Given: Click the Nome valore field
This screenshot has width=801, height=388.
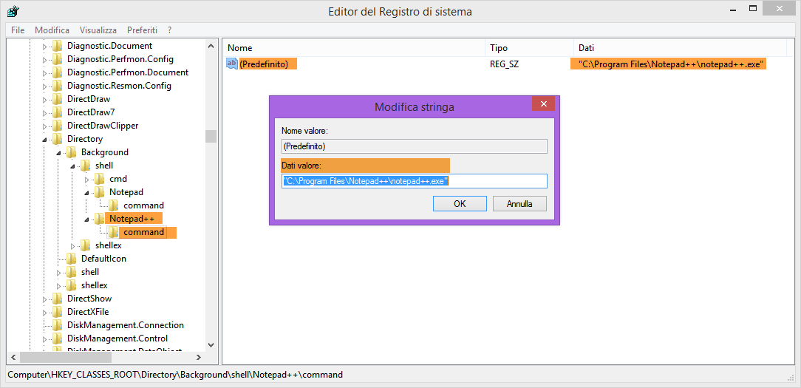Looking at the screenshot, I should pos(415,146).
